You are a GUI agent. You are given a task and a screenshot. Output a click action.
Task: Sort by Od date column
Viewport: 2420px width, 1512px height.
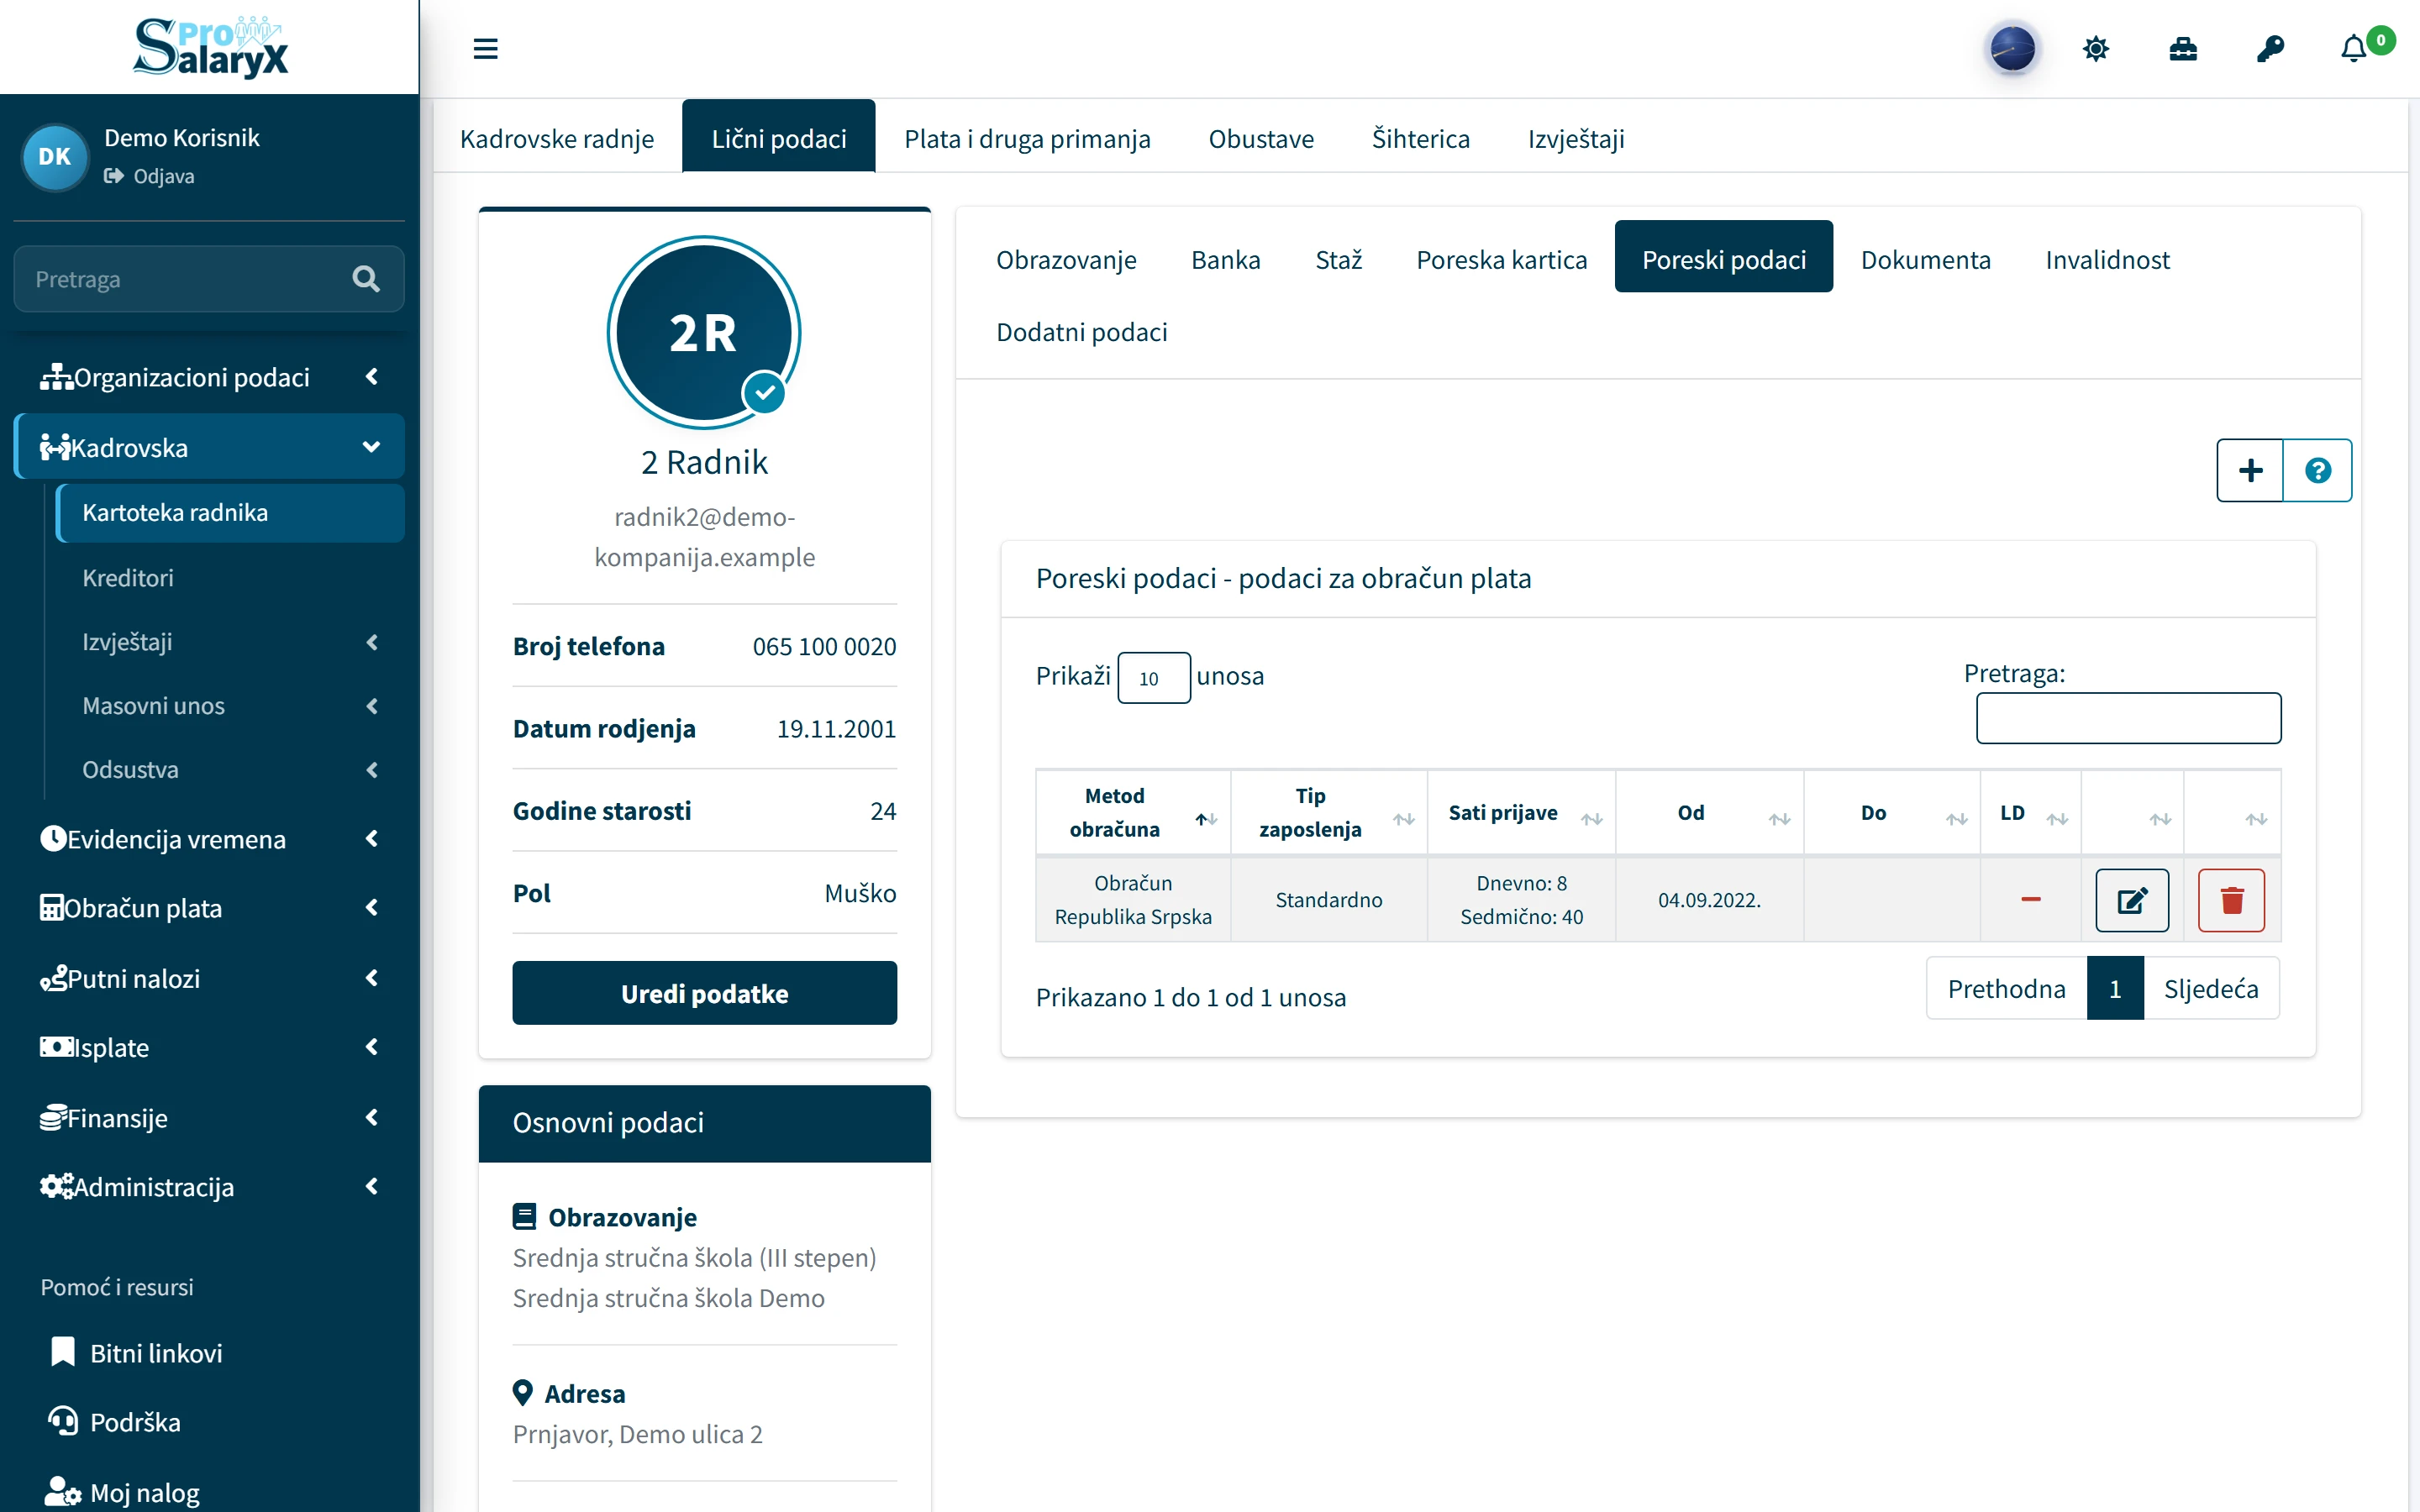1708,812
